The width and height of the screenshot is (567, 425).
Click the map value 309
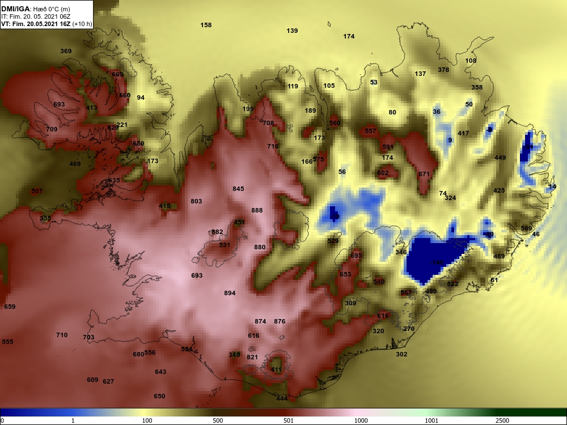click(350, 303)
